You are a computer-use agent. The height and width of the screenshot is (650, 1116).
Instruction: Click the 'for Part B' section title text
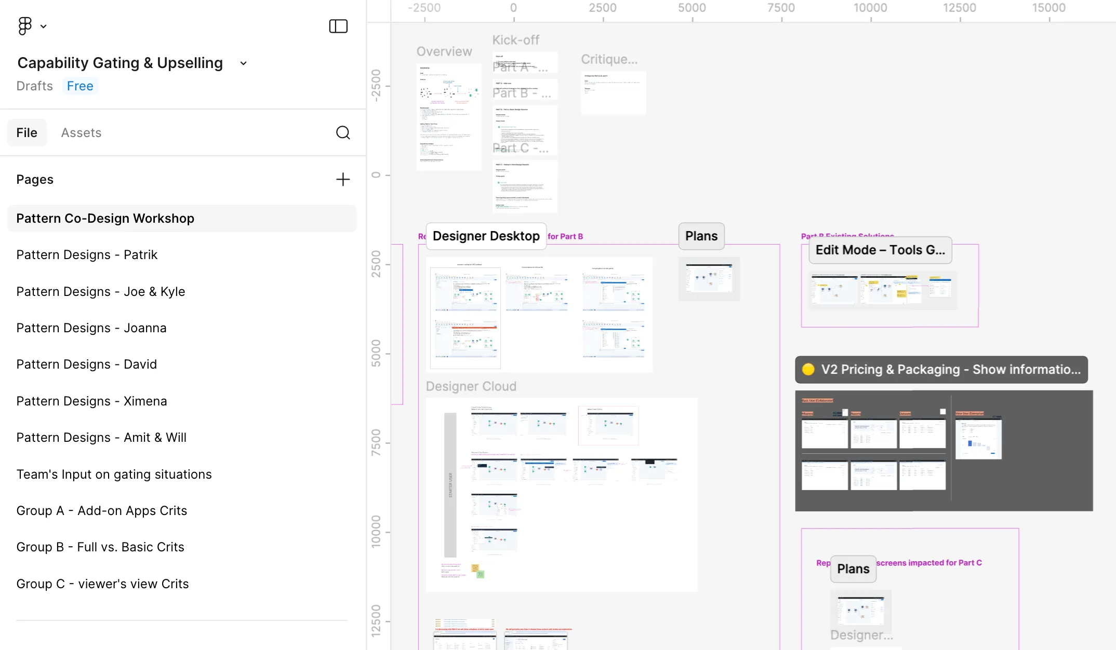pos(565,236)
